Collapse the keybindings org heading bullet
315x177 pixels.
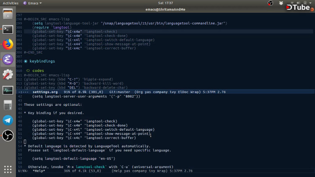[x=26, y=61]
